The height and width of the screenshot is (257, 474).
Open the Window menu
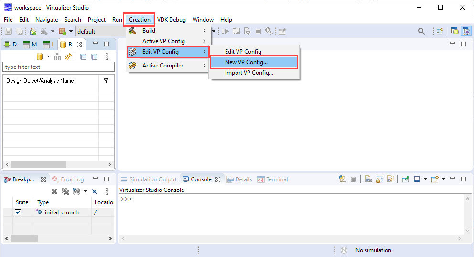point(203,19)
